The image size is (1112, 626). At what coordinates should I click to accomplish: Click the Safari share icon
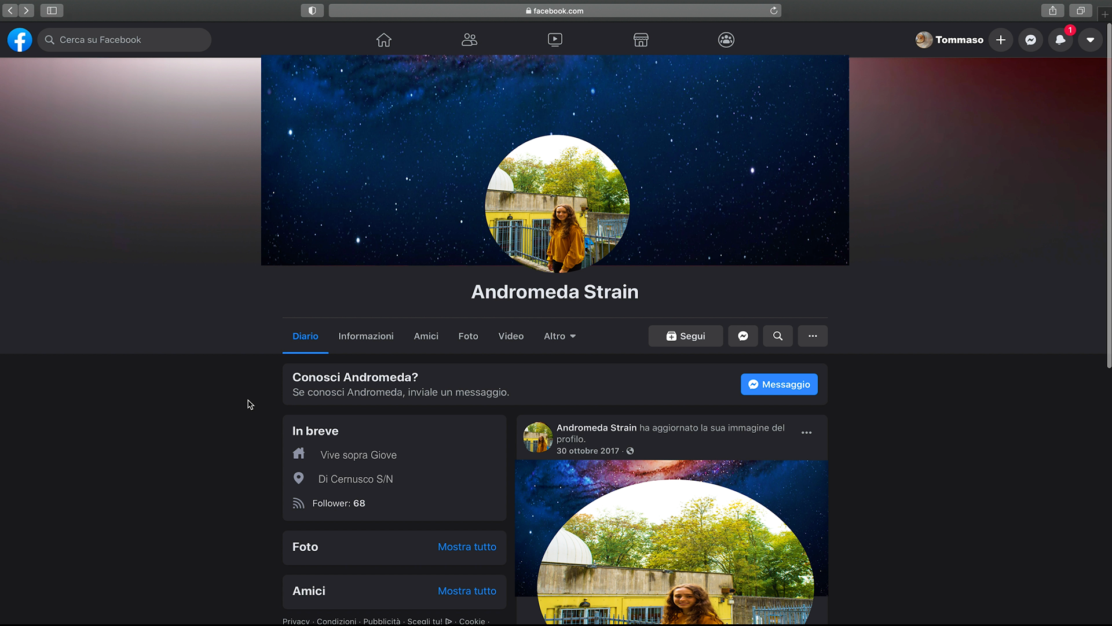coord(1052,10)
